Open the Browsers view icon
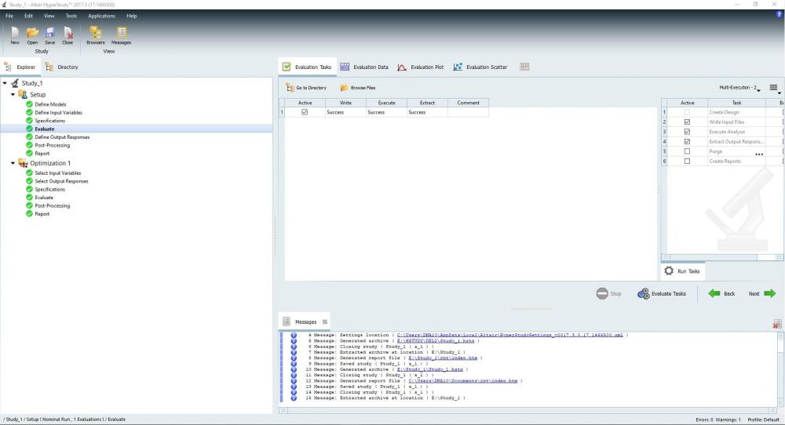The image size is (785, 425). [x=95, y=32]
